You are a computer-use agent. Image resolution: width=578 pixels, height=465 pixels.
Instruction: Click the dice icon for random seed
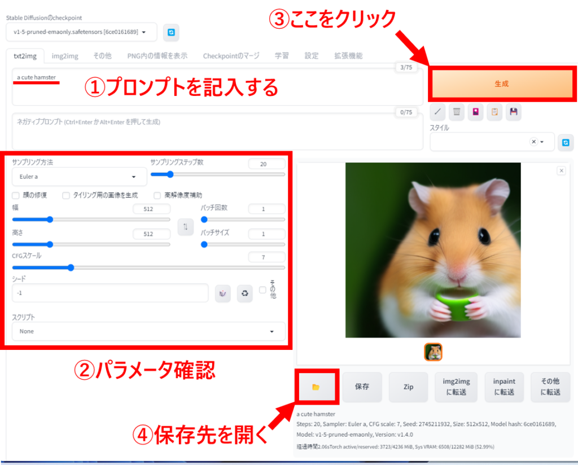[x=223, y=293]
